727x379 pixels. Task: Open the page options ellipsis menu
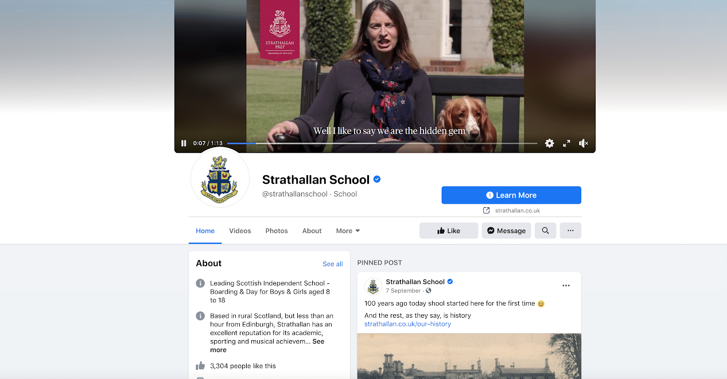[570, 231]
